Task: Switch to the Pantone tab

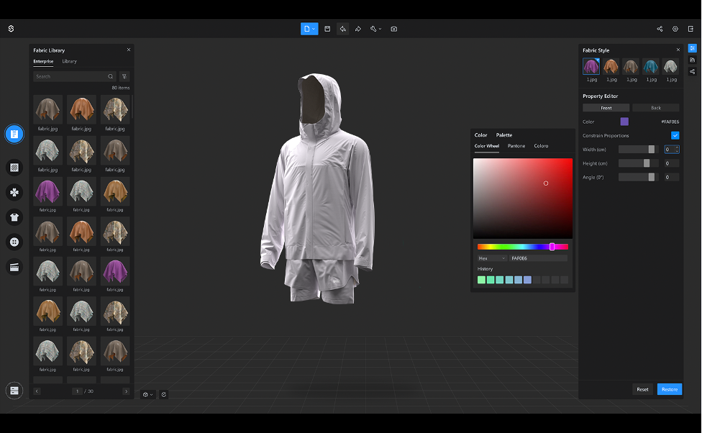Action: pos(516,146)
